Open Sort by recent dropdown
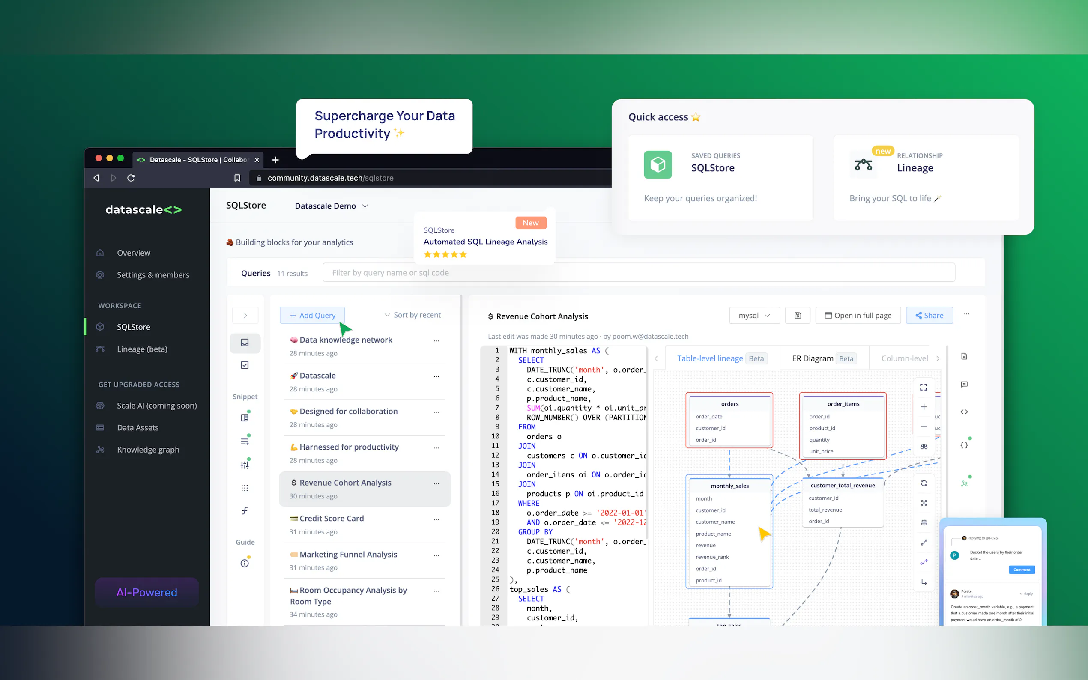1088x680 pixels. coord(412,315)
